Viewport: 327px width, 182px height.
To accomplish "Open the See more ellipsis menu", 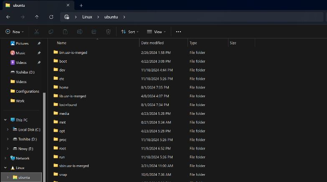I will point(178,32).
